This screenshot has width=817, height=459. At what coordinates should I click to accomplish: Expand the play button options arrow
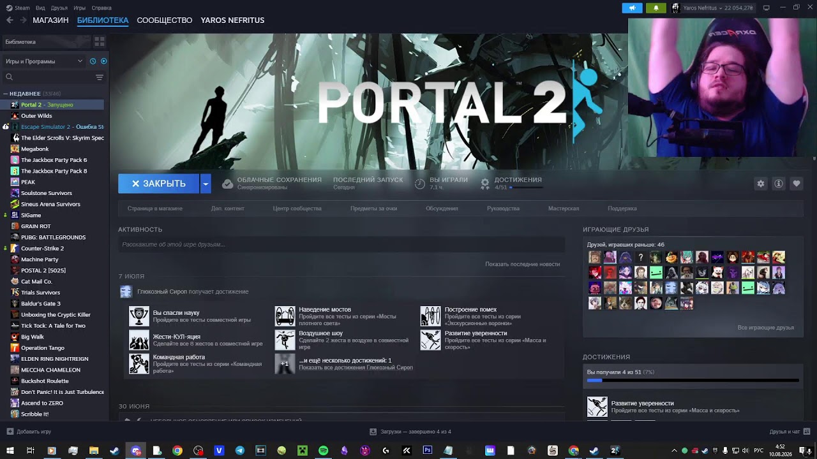pos(206,184)
